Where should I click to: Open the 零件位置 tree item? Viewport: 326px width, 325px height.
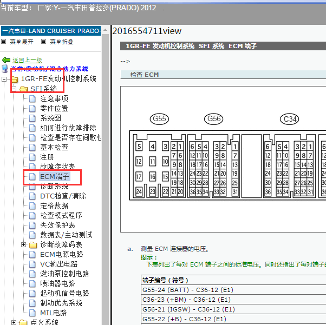pyautogui.click(x=54, y=108)
